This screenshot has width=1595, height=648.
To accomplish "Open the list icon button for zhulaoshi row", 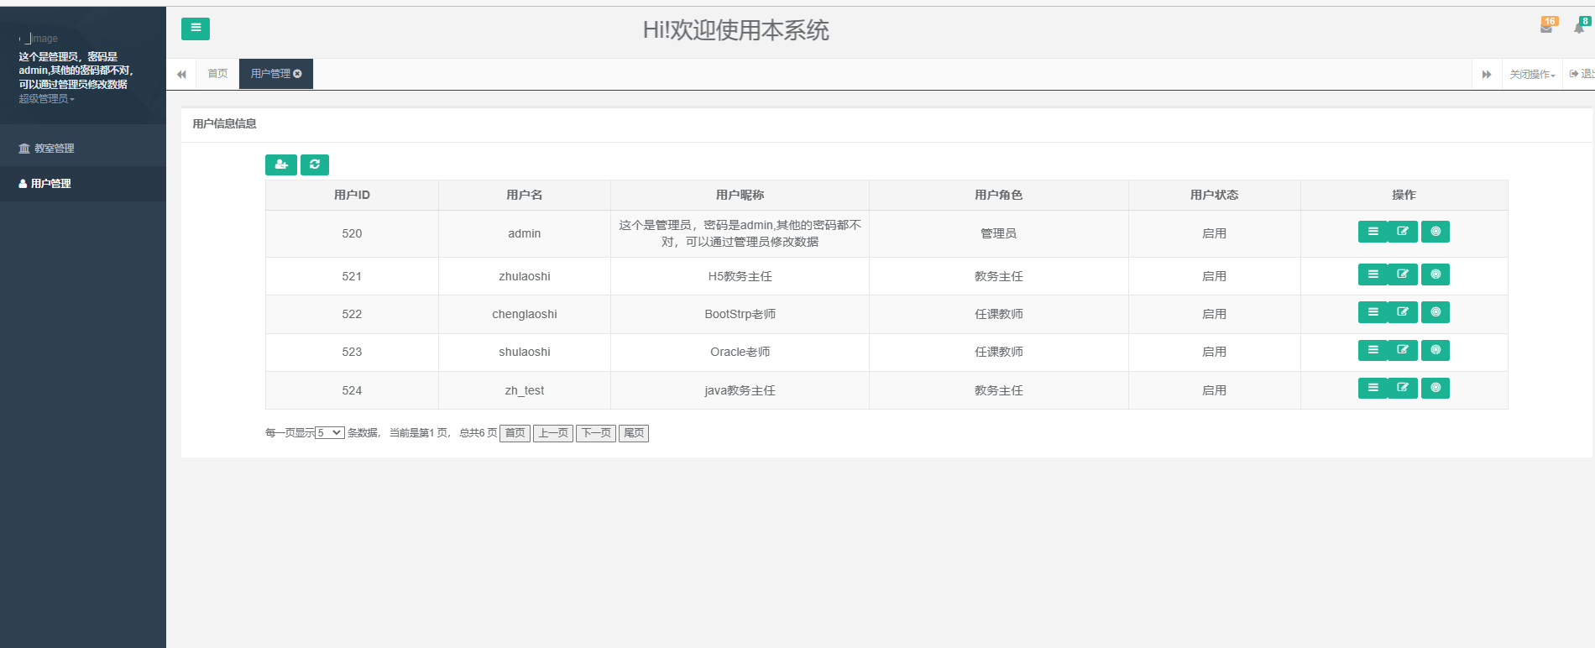I will coord(1373,274).
